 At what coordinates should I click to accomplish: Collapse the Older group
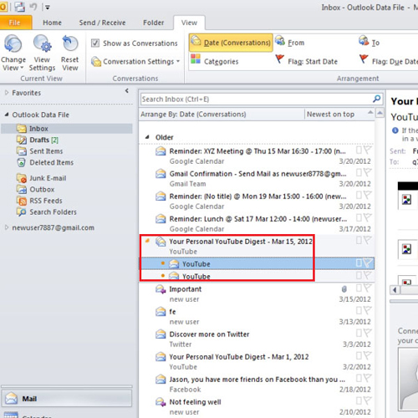147,137
